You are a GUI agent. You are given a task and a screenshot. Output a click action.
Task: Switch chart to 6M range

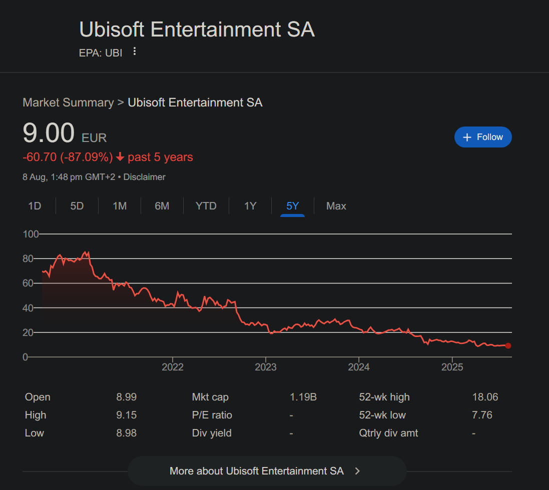tap(162, 206)
